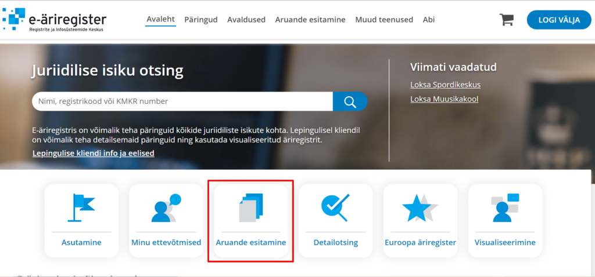Open recently viewed Loksa Muusikakool

pos(445,99)
